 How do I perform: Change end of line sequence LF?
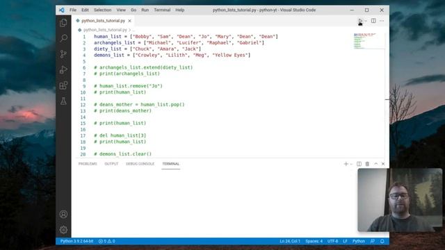tap(345, 241)
